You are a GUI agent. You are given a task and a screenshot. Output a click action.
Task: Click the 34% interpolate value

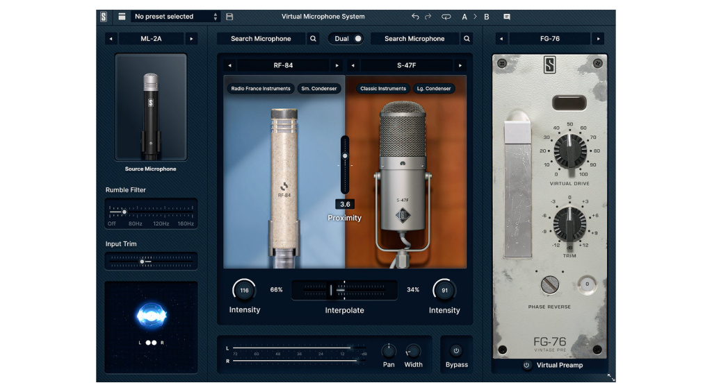point(413,289)
